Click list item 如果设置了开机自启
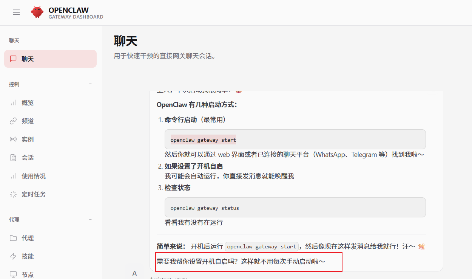 pyautogui.click(x=193, y=166)
